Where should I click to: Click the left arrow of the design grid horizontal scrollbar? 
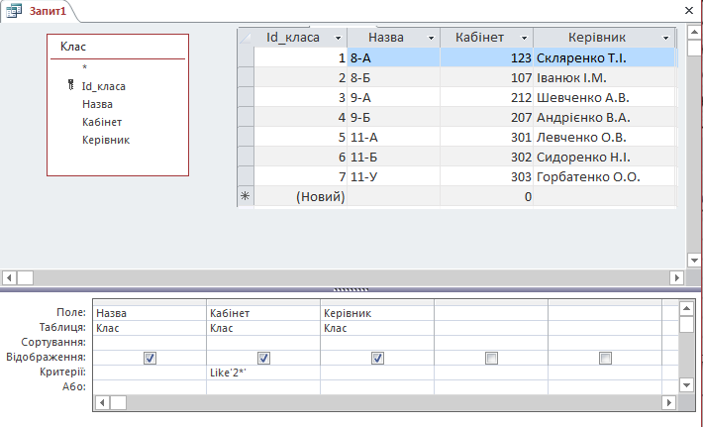click(x=102, y=402)
